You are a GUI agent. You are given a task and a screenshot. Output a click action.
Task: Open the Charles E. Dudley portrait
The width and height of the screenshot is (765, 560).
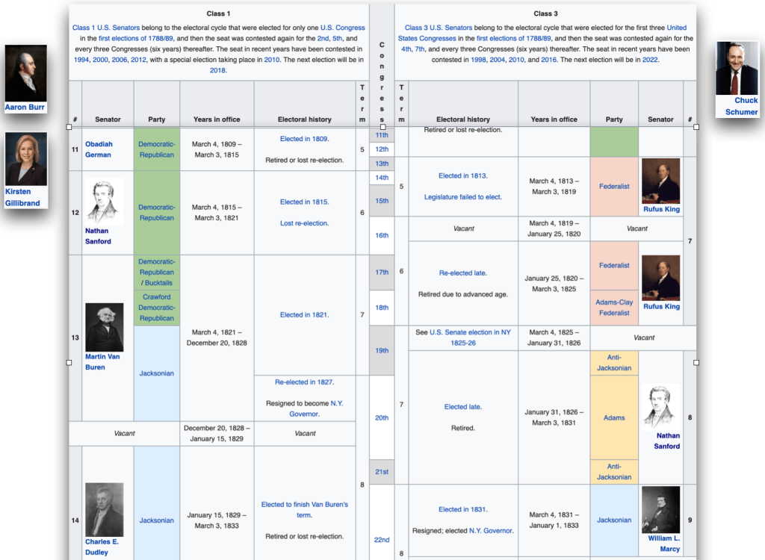105,509
